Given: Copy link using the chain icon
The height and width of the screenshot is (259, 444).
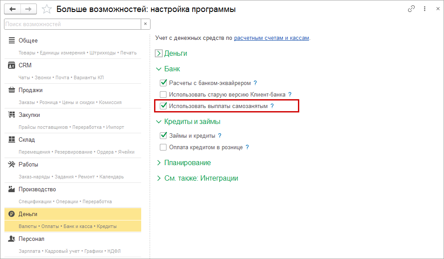Looking at the screenshot, I should click(411, 9).
